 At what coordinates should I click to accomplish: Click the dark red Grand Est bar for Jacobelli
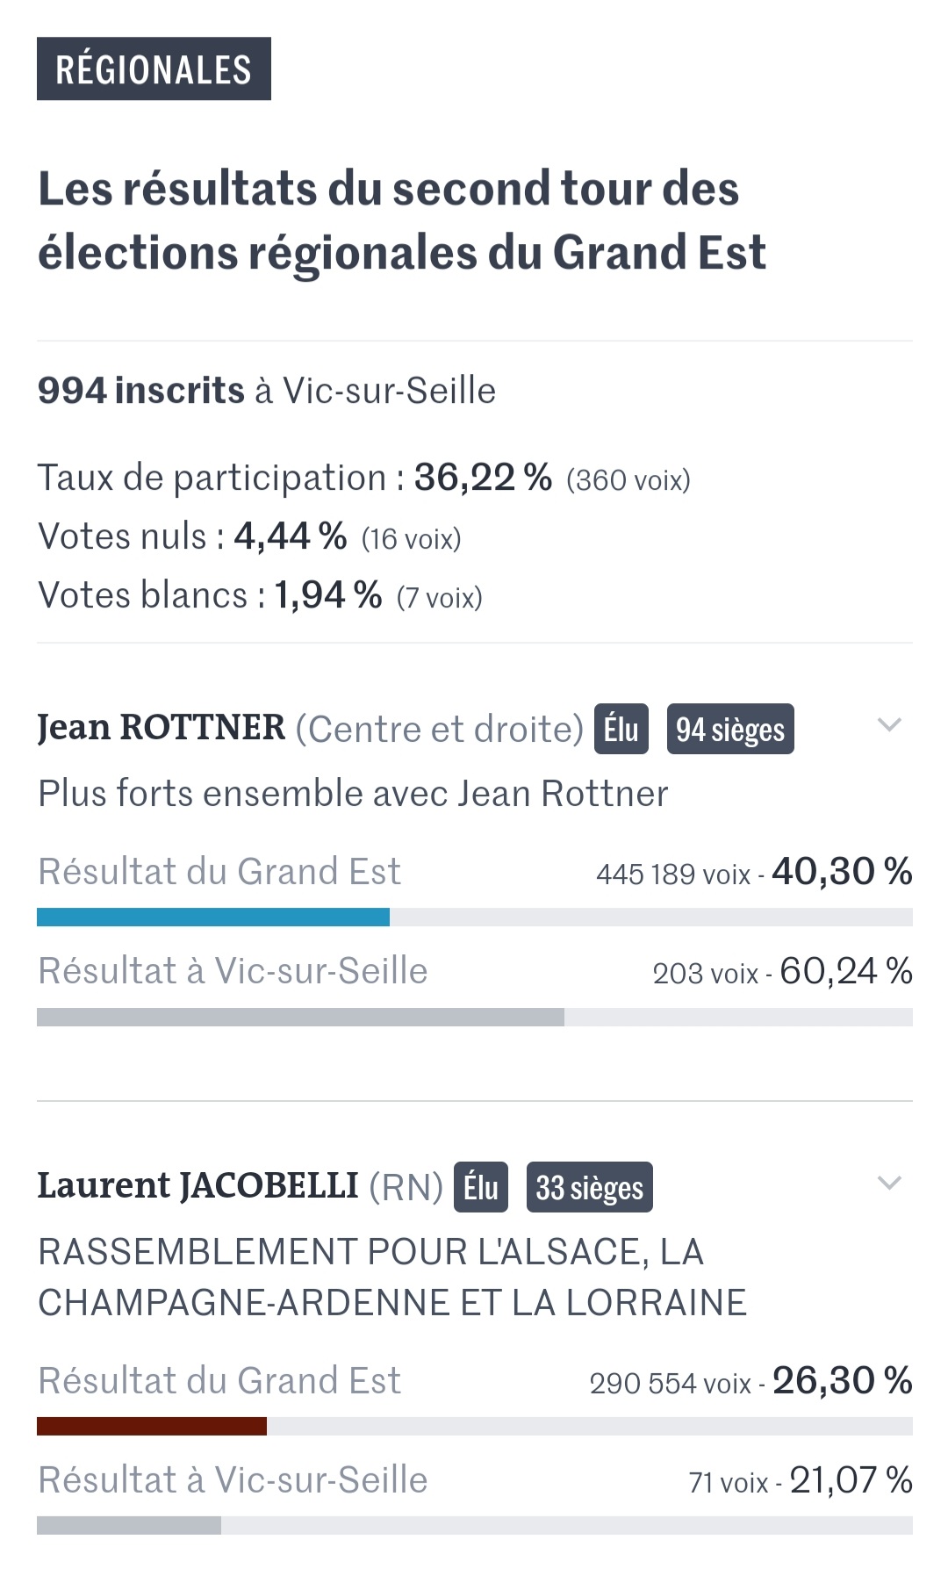point(152,1427)
